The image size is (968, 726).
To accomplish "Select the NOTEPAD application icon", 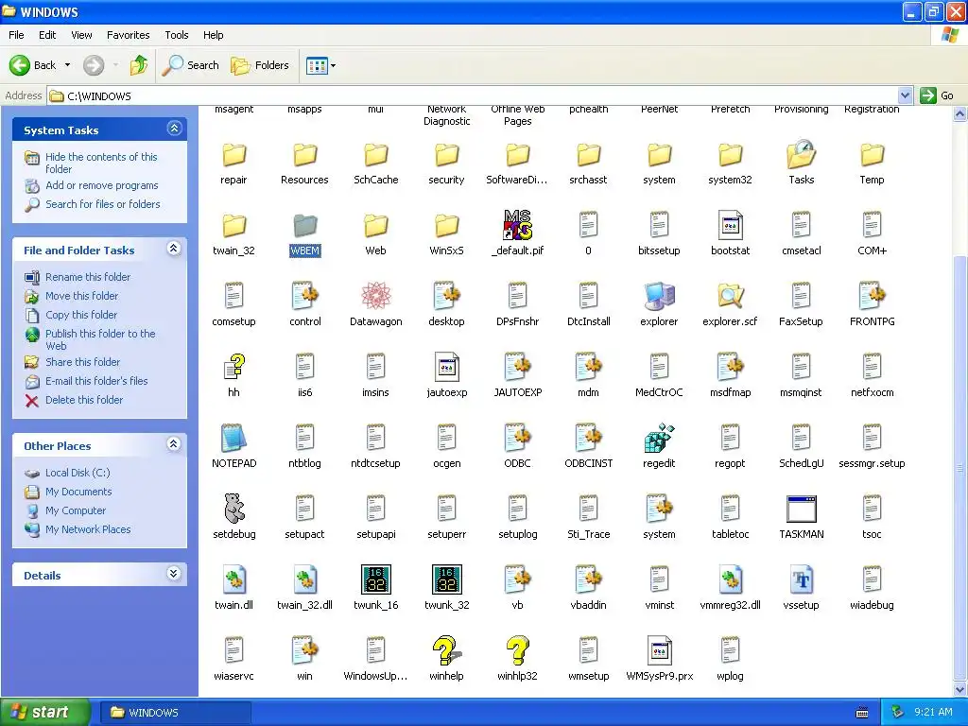I will point(234,438).
